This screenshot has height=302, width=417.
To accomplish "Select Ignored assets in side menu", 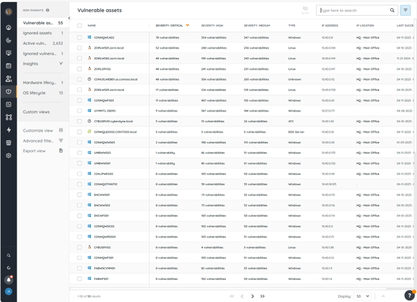I will pos(43,33).
